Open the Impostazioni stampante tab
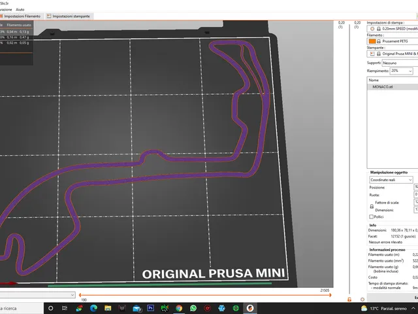 pos(69,16)
